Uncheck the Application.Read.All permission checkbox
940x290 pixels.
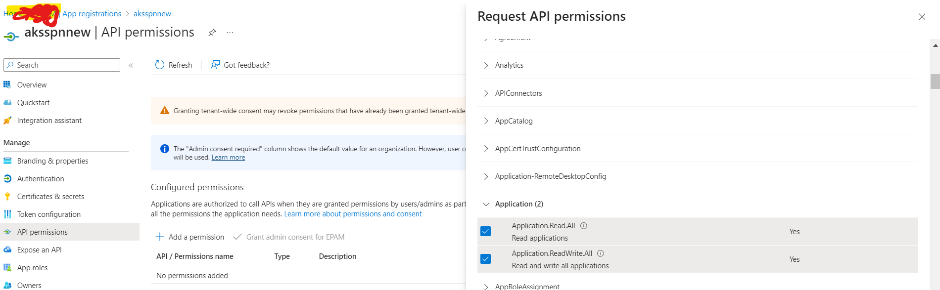(x=486, y=231)
